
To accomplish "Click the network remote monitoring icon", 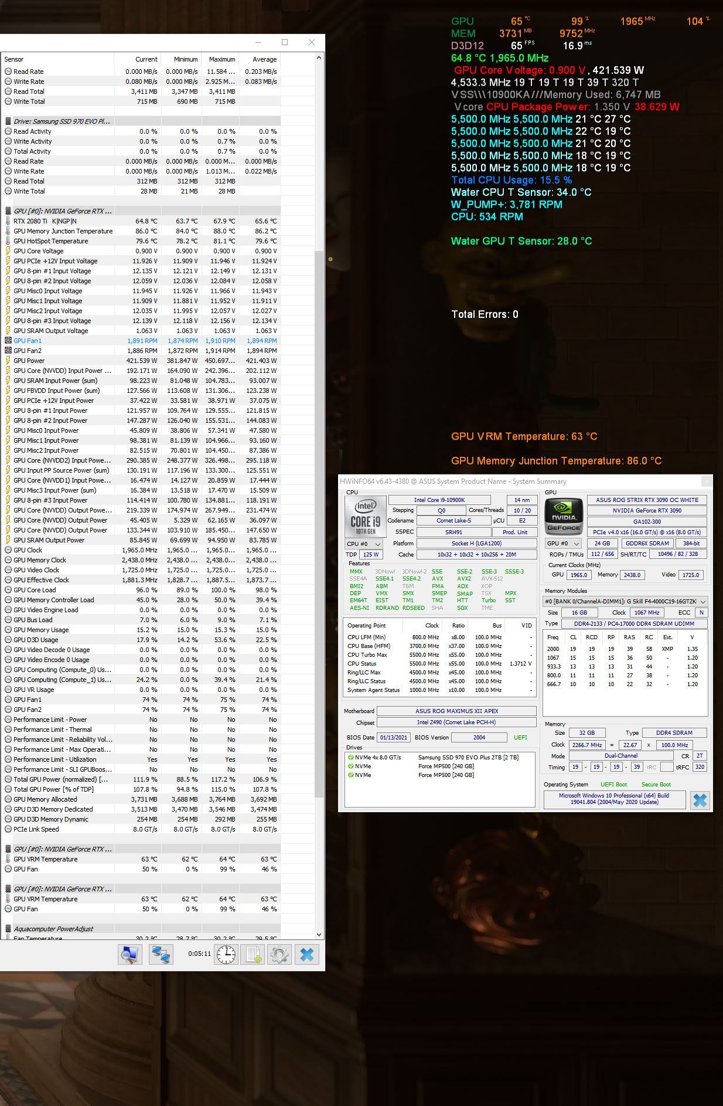I will coord(160,955).
